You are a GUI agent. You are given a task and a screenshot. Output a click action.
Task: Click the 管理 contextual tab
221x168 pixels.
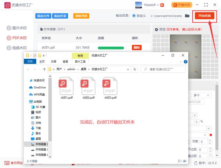(80, 56)
